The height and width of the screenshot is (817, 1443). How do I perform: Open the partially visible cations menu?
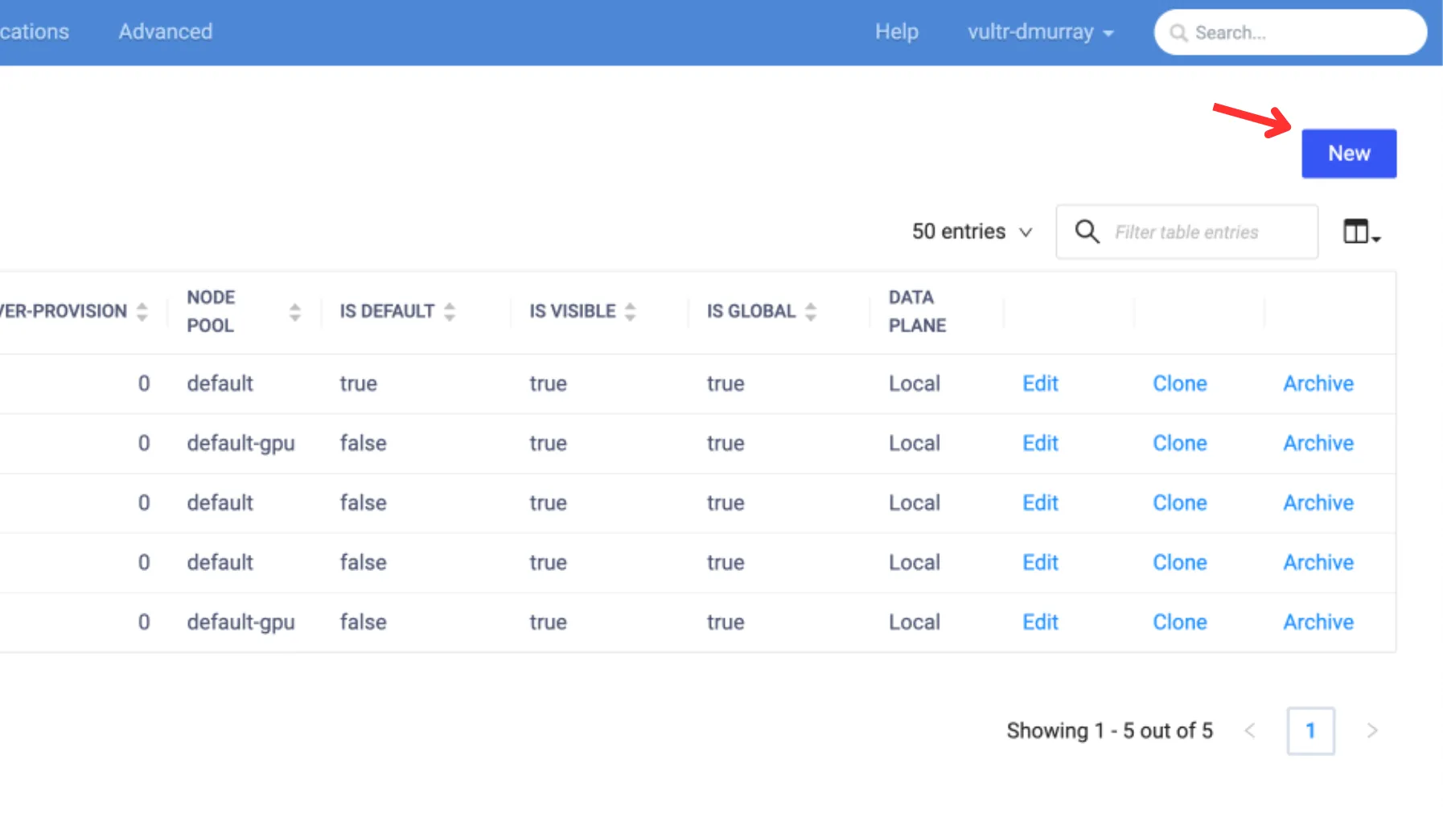35,31
